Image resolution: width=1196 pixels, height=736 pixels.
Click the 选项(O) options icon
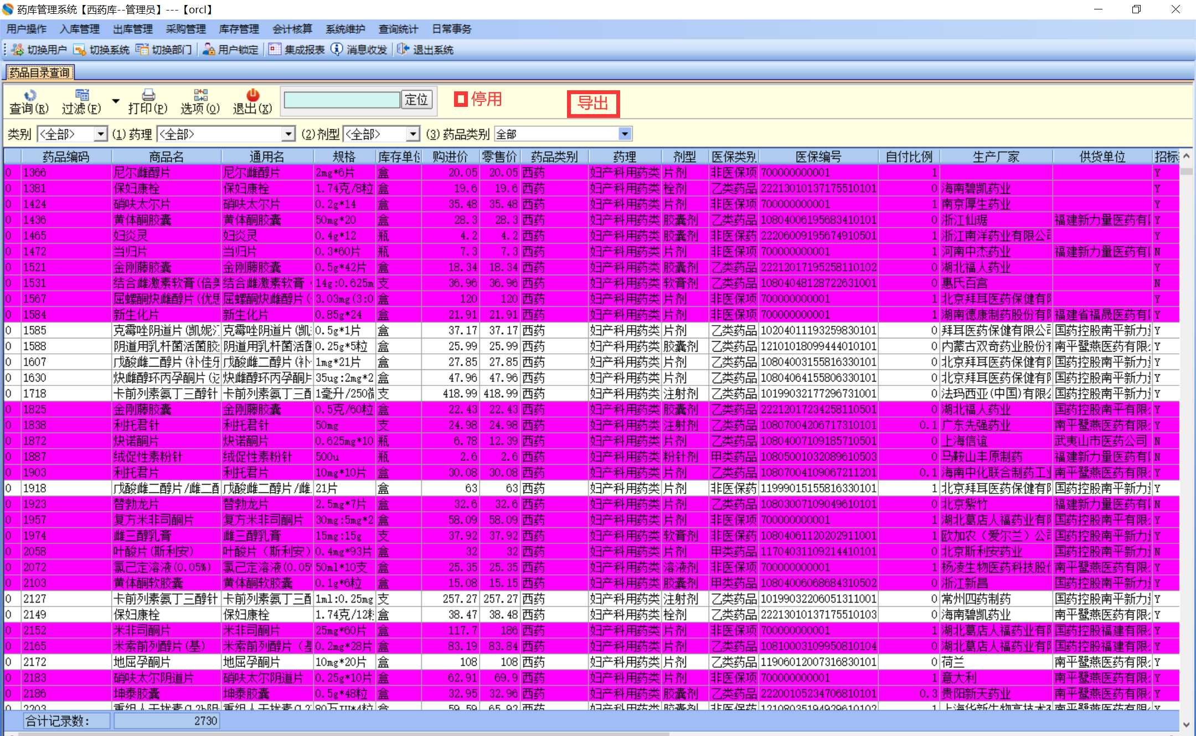click(200, 96)
